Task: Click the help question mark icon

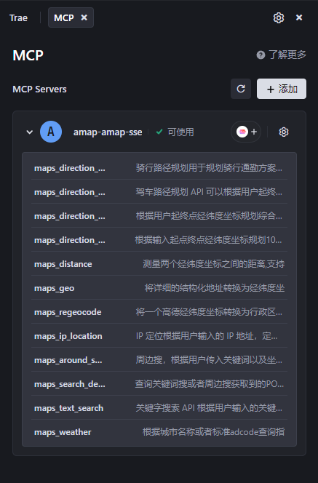Action: click(261, 55)
